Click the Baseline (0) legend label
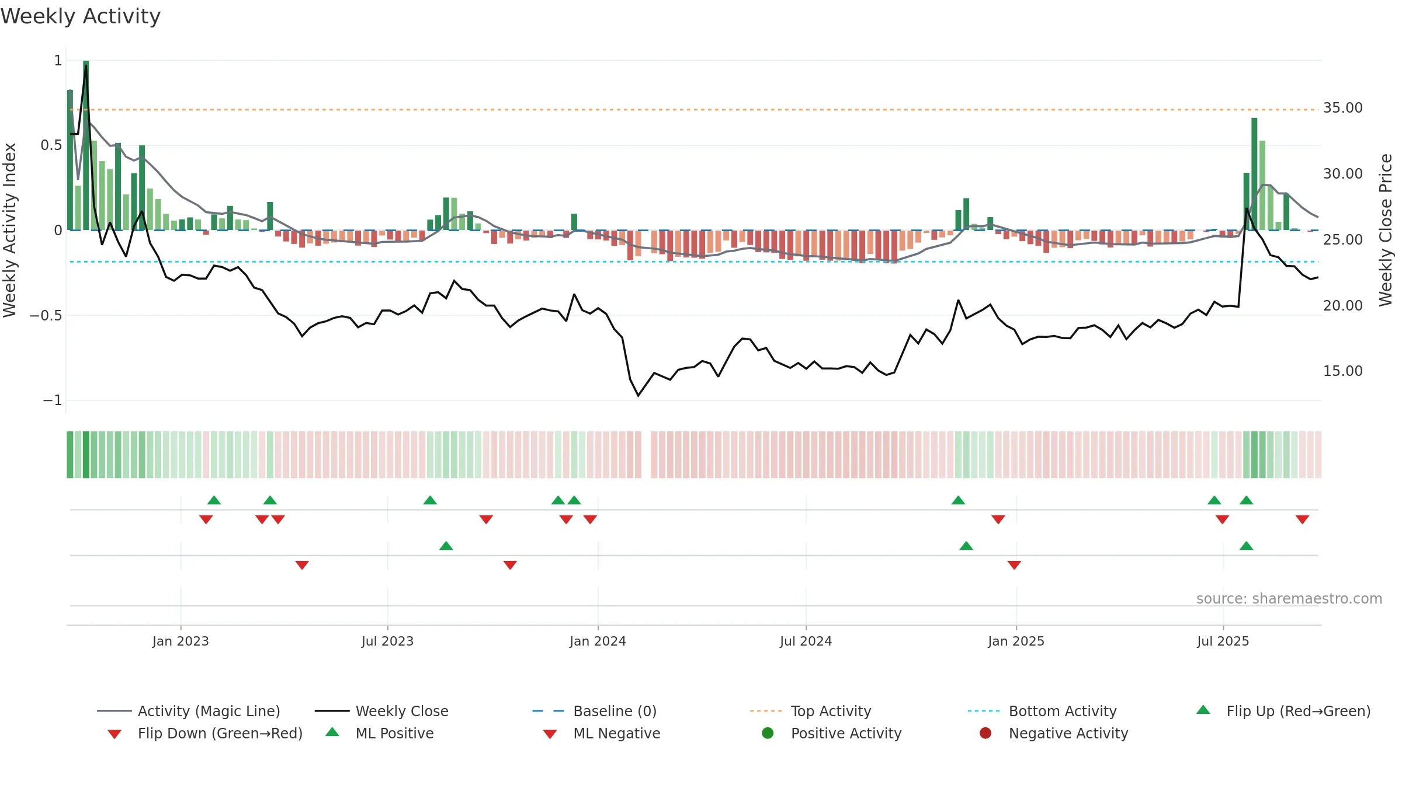The height and width of the screenshot is (788, 1402). click(615, 711)
